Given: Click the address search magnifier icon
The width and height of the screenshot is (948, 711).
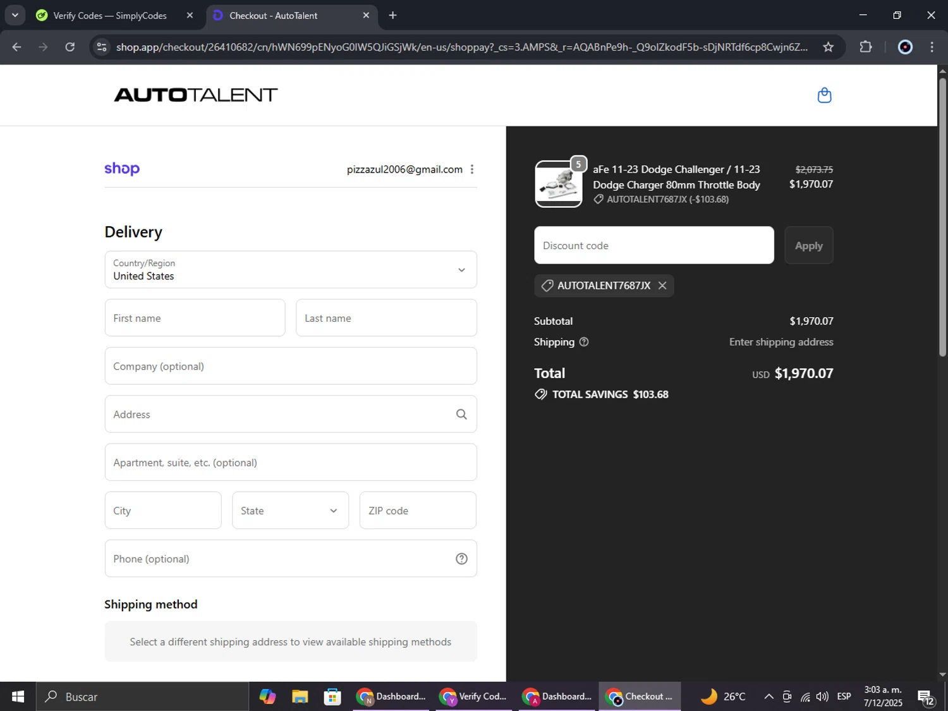Looking at the screenshot, I should [x=461, y=414].
